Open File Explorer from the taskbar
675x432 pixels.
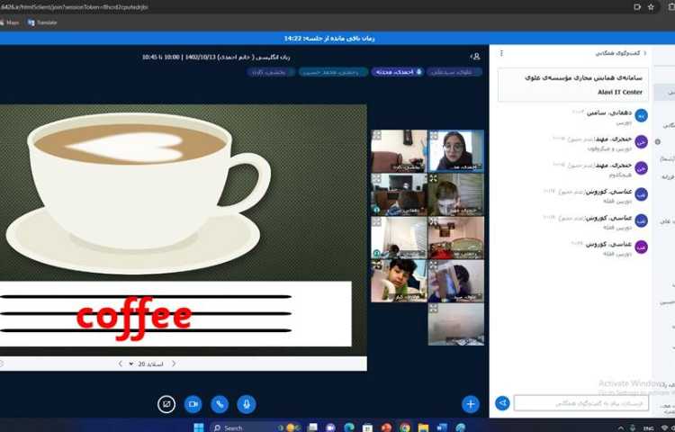click(x=423, y=427)
